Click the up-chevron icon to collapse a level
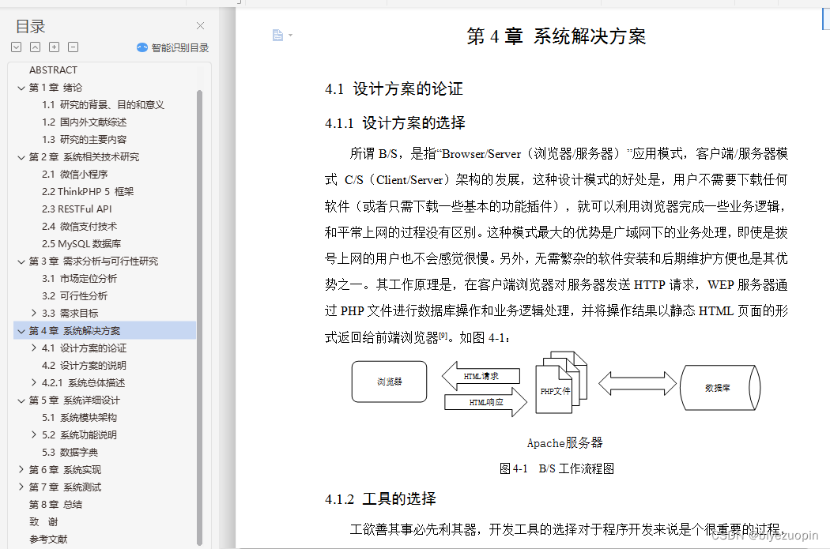 click(x=36, y=47)
